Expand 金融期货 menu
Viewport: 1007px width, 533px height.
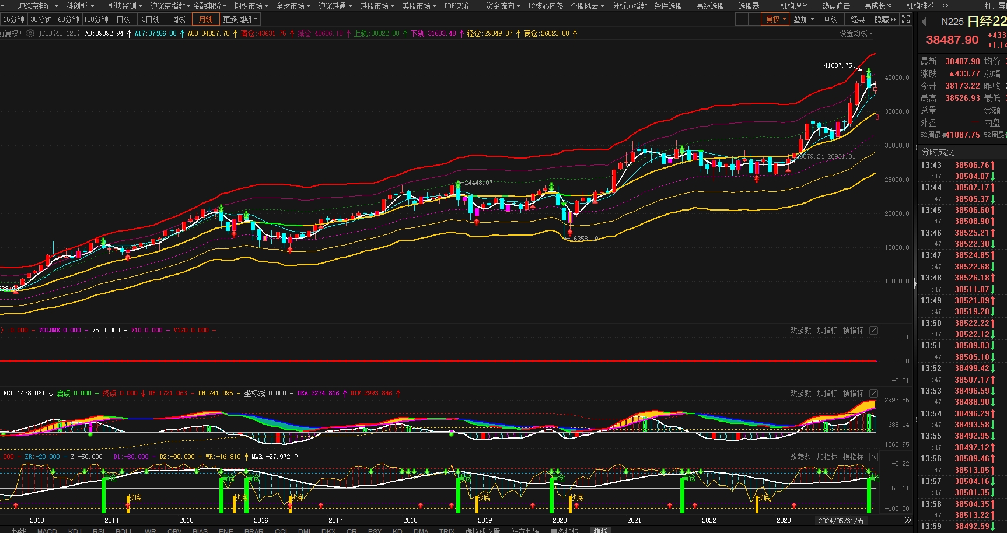pos(209,6)
